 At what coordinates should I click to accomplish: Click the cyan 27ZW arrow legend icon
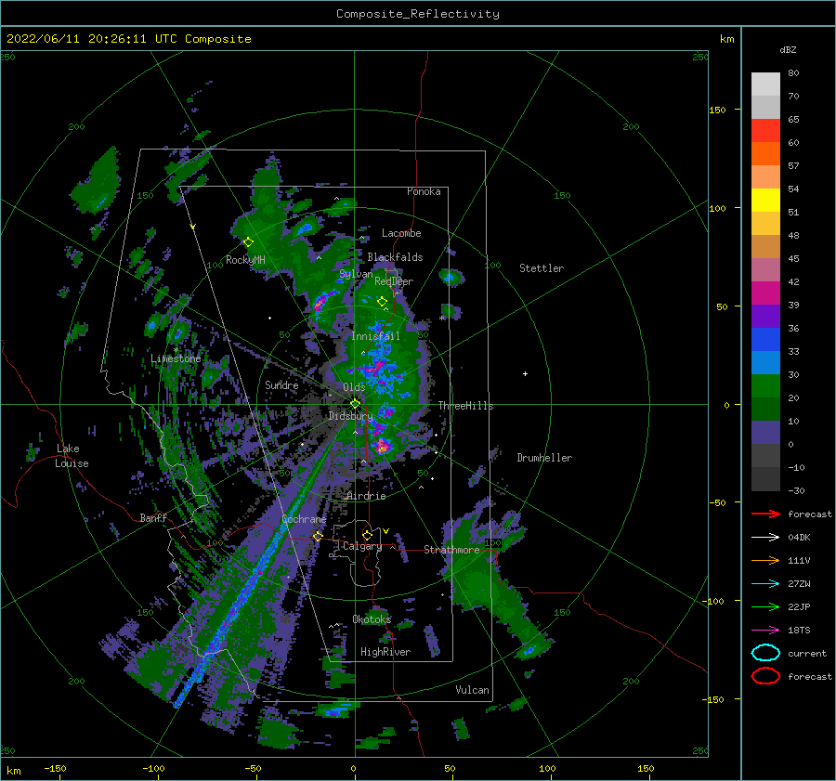[x=765, y=584]
